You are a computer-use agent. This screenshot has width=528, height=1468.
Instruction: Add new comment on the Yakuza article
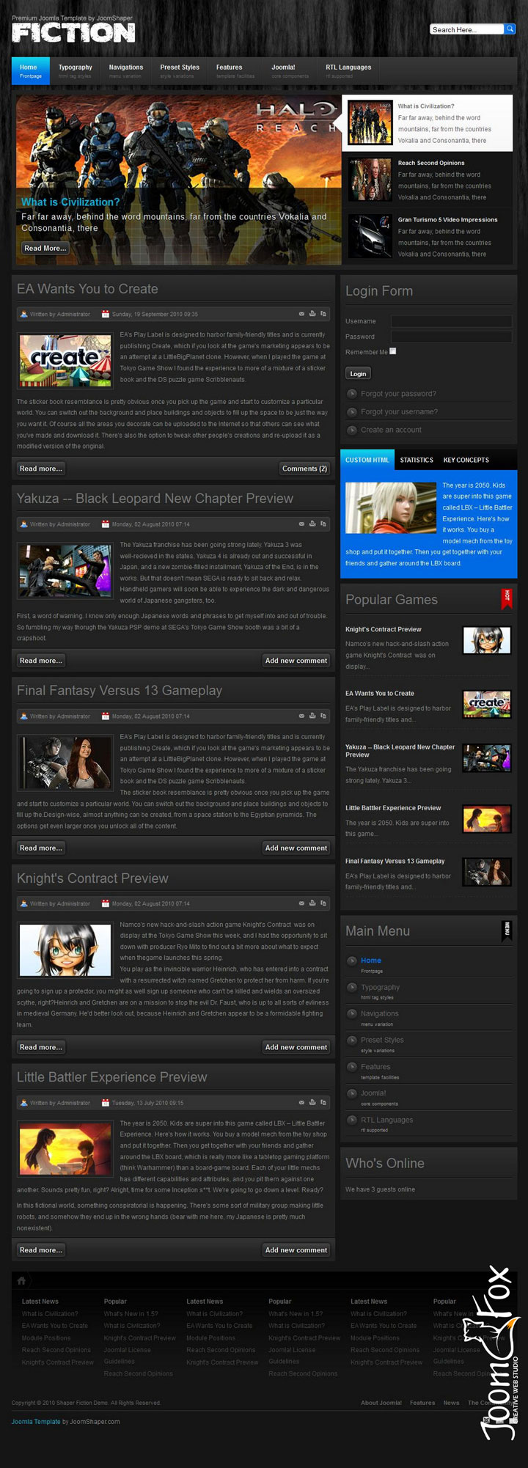296,660
